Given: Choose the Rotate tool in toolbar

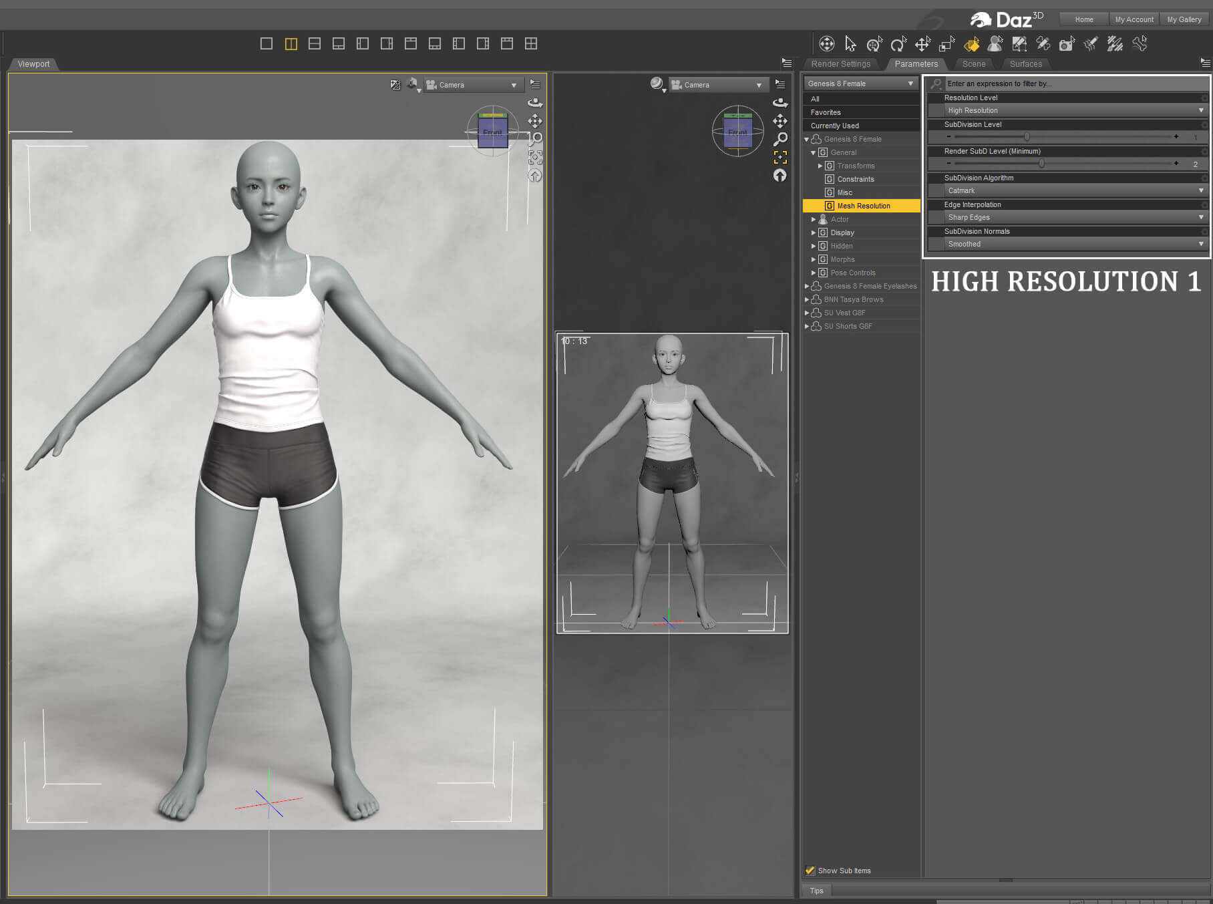Looking at the screenshot, I should (898, 44).
